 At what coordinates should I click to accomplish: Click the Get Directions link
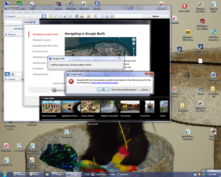[18, 29]
